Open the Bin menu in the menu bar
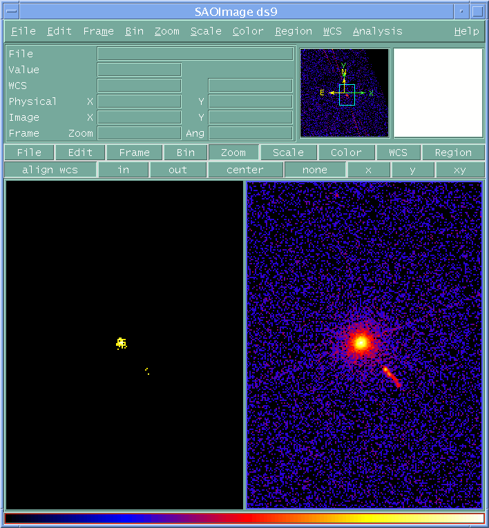This screenshot has width=489, height=528. point(134,31)
